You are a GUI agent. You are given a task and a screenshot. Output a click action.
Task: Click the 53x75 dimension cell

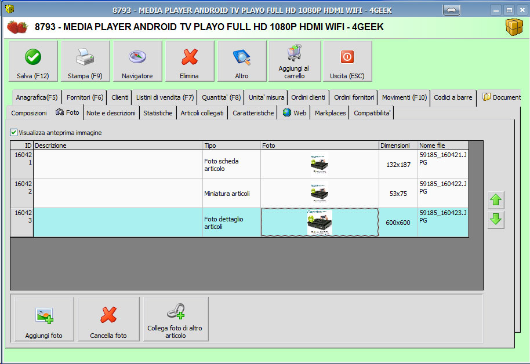(x=398, y=194)
